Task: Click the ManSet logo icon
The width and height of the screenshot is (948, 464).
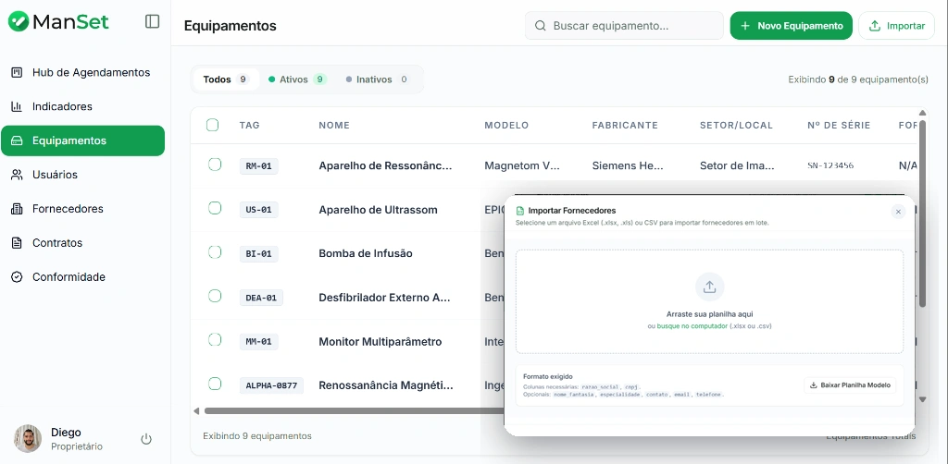Action: (x=19, y=22)
